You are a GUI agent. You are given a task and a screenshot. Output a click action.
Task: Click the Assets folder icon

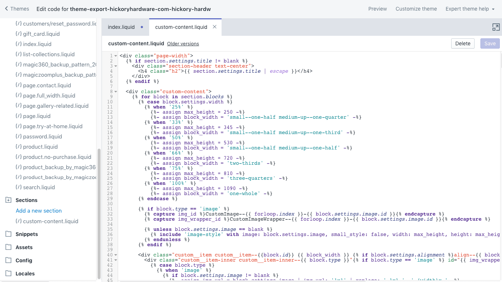point(8,247)
